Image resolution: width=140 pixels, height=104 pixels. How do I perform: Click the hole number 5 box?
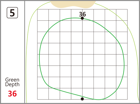pyautogui.click(x=12, y=13)
